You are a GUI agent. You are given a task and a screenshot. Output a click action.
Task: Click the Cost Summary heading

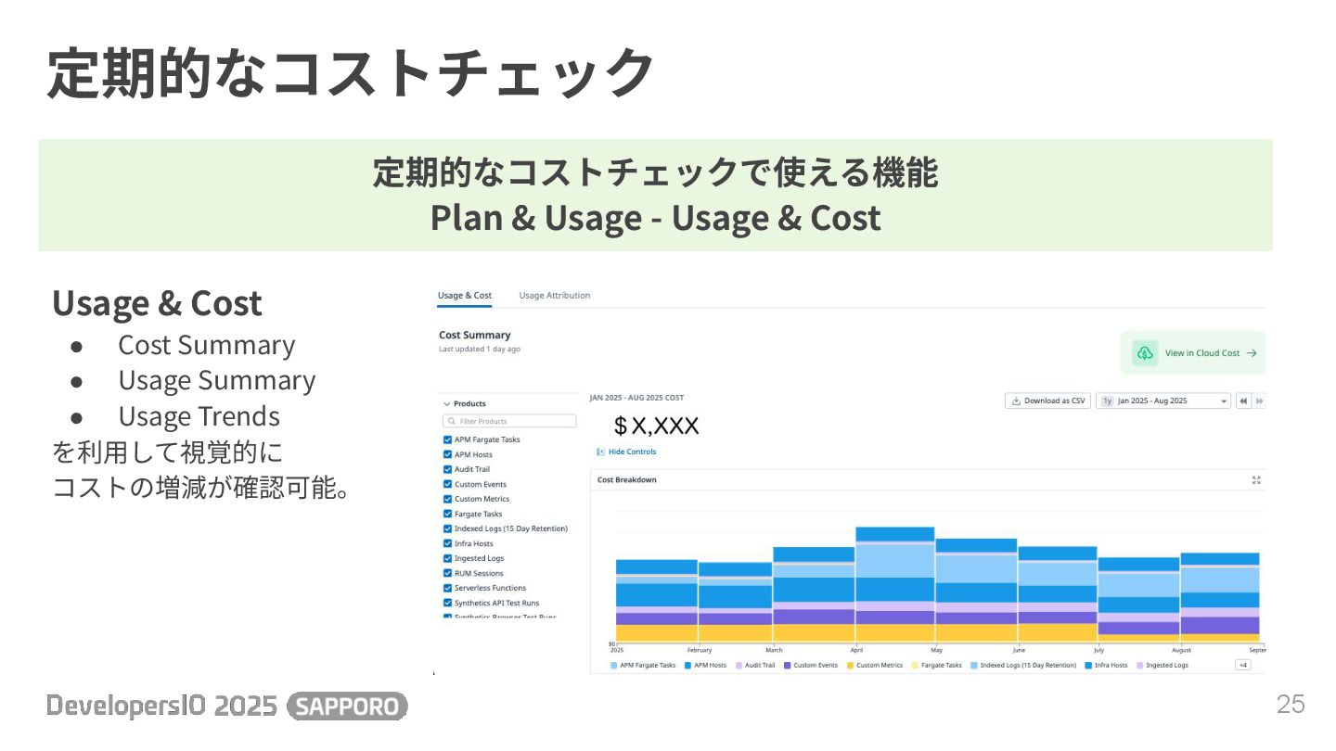pos(475,336)
